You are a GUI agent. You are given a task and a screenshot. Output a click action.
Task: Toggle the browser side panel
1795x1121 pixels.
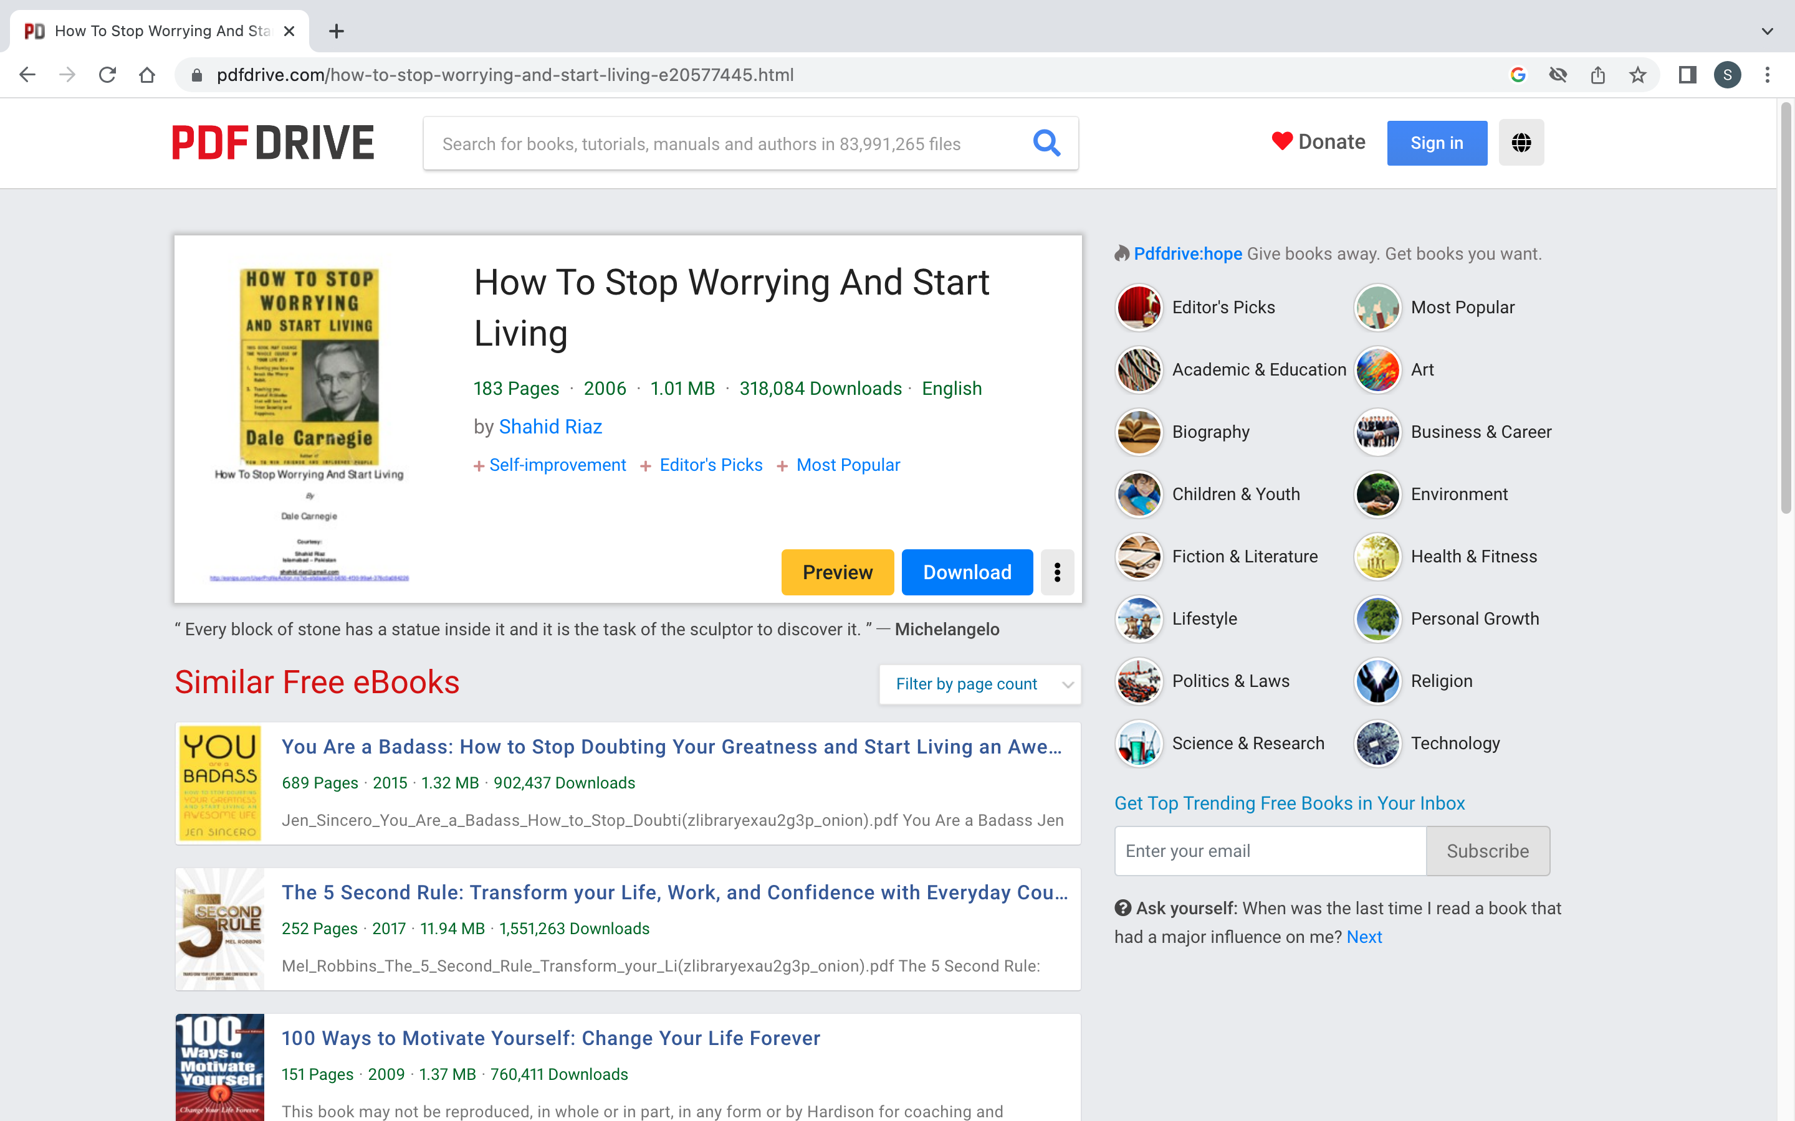tap(1687, 75)
